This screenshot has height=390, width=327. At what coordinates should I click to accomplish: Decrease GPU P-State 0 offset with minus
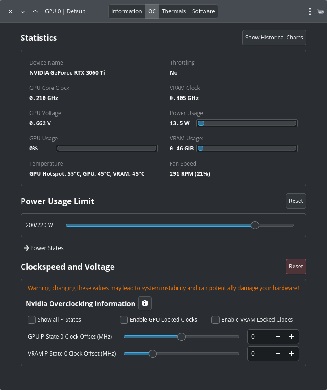[x=277, y=337]
